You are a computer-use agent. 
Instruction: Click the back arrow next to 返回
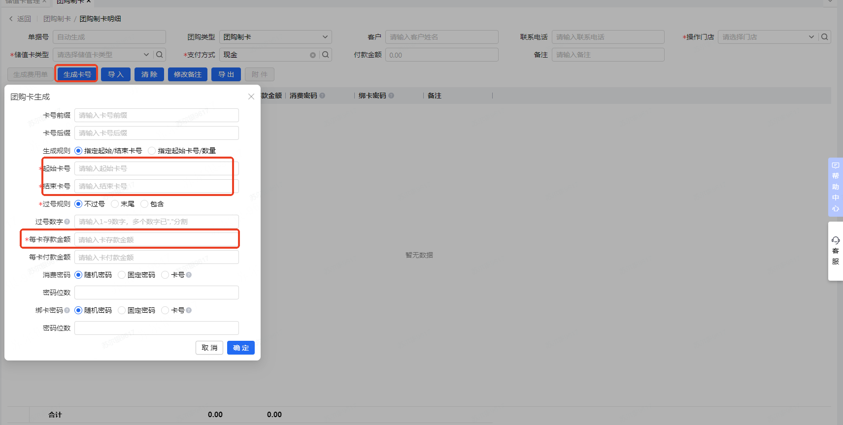(11, 19)
